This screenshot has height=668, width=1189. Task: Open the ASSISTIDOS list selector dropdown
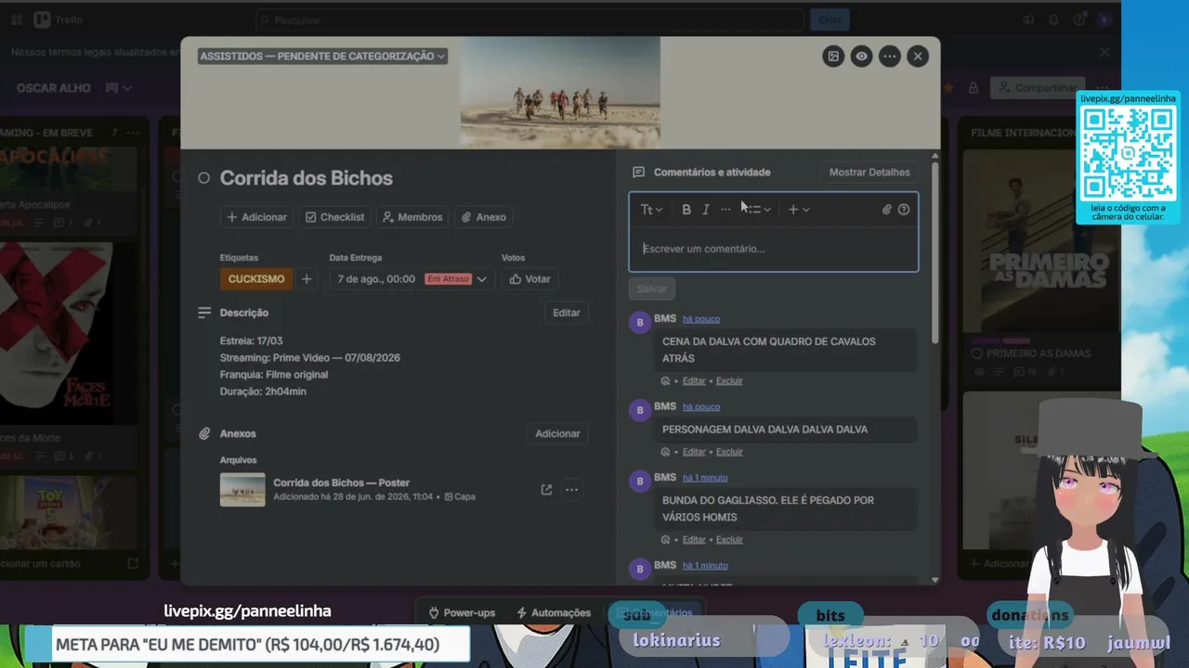coord(322,57)
